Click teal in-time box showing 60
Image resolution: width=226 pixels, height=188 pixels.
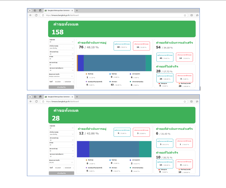[x=122, y=46]
